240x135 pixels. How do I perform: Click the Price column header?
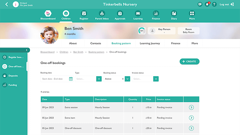[148, 99]
